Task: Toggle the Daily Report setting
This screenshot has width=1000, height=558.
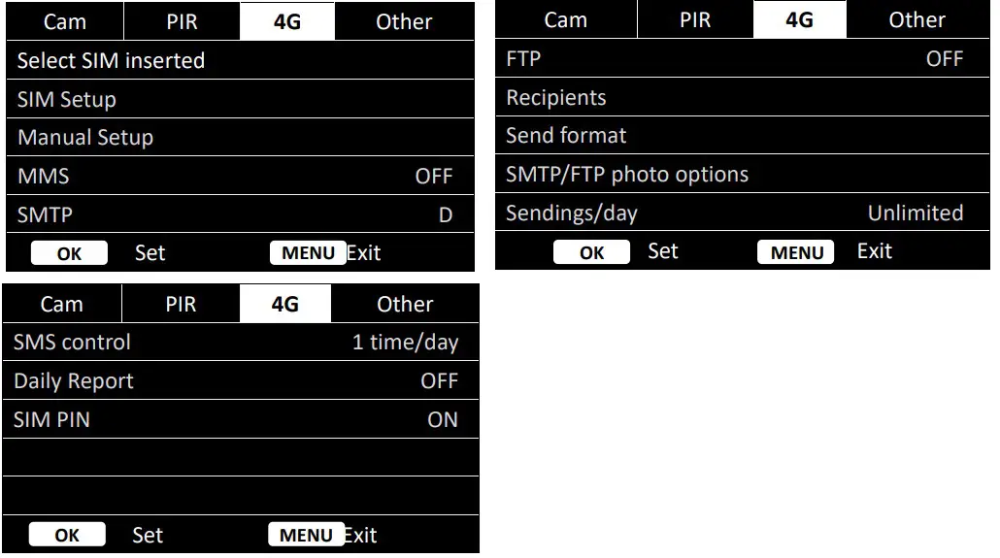Action: [238, 381]
